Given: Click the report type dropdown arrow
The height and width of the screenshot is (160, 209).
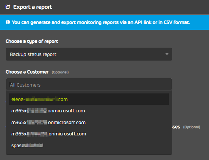Looking at the screenshot, I should (167, 54).
